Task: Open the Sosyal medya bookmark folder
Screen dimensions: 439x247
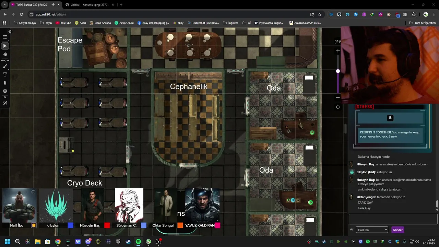Action: click(25, 23)
